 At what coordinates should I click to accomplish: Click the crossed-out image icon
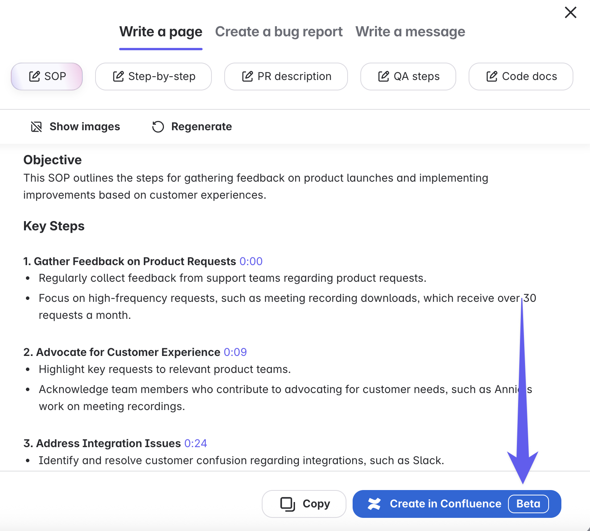pos(36,127)
